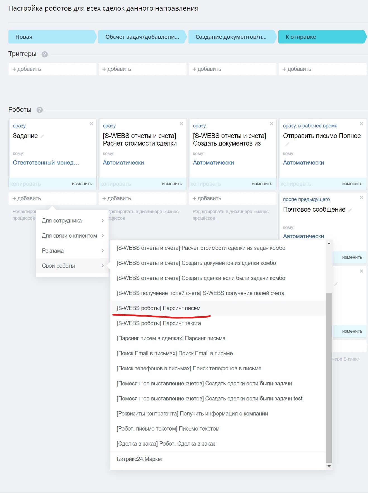Edit the Отправить письмо Полное name pencil icon
The height and width of the screenshot is (493, 368).
click(287, 144)
